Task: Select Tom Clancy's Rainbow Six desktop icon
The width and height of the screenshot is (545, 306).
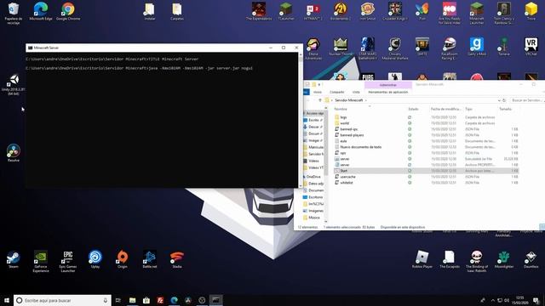Action: tap(504, 14)
